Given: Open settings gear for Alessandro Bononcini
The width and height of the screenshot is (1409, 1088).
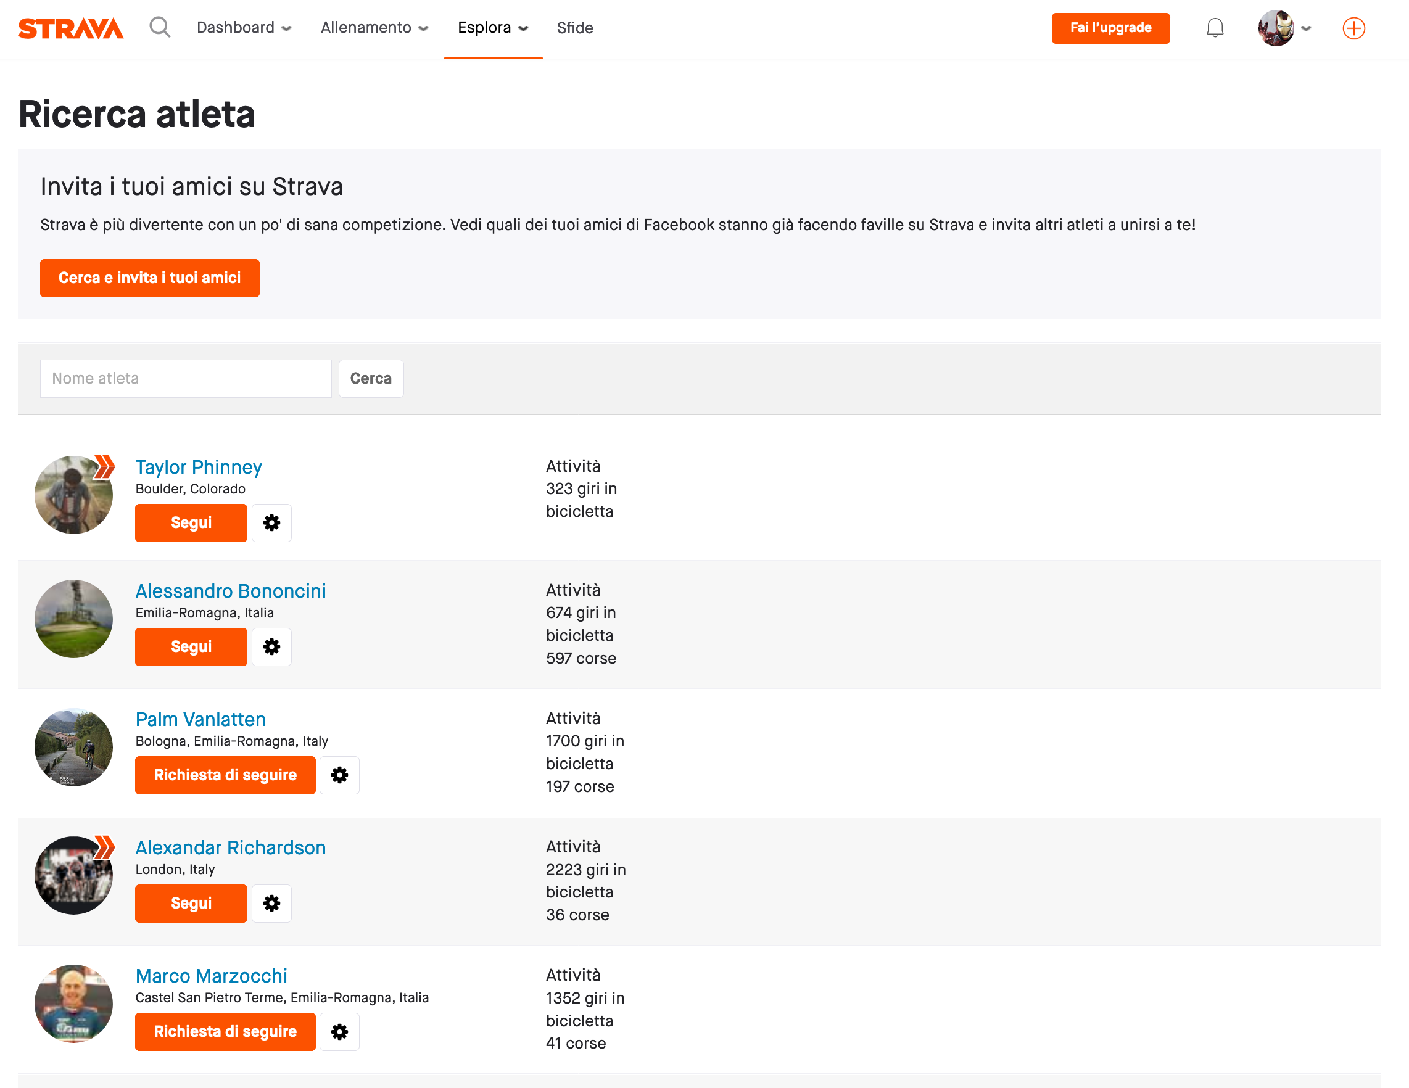Looking at the screenshot, I should [271, 647].
